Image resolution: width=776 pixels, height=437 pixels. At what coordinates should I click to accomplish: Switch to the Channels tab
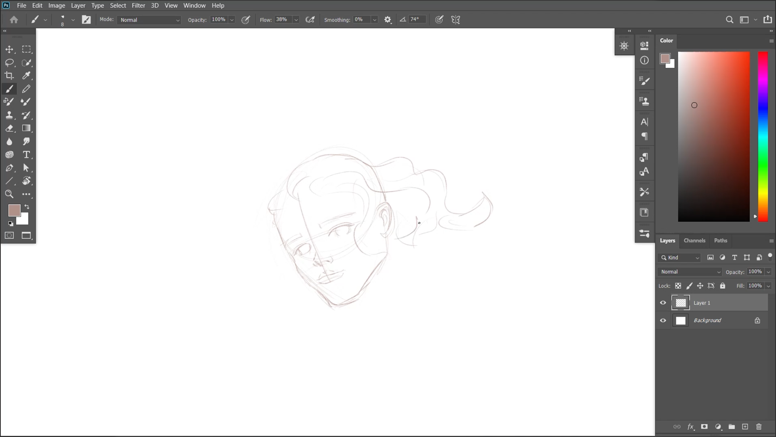click(x=694, y=241)
